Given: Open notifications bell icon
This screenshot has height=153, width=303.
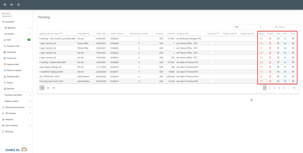Looking at the screenshot, I should pyautogui.click(x=18, y=5).
